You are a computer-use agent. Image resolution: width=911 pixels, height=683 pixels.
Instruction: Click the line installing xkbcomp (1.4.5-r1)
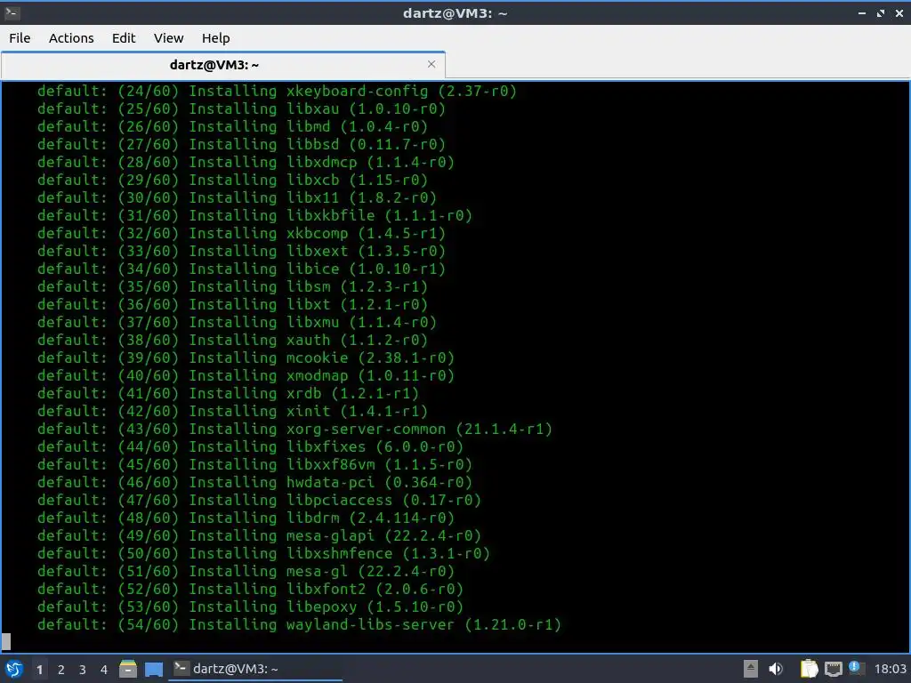(x=241, y=234)
